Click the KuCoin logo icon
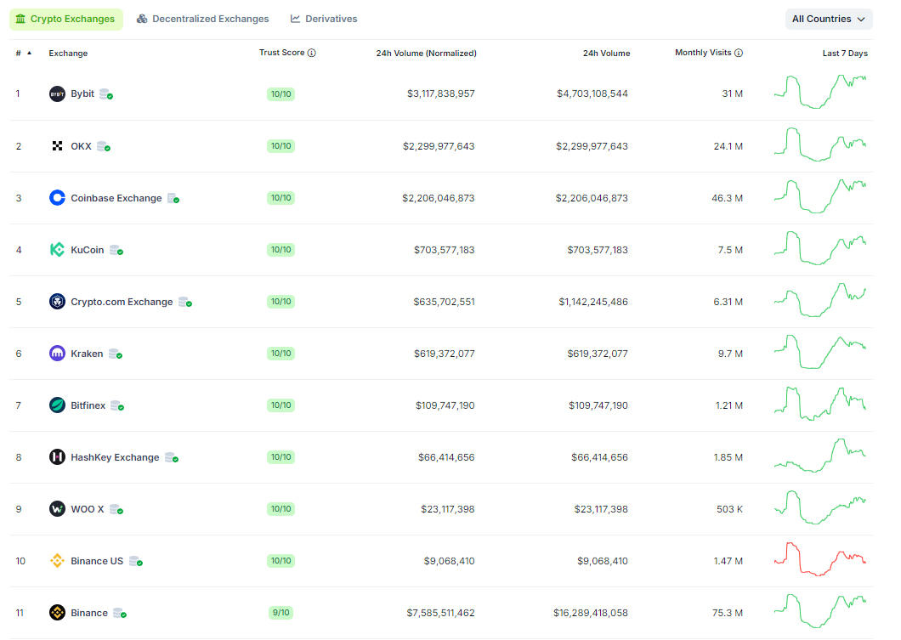901x640 pixels. (x=57, y=249)
